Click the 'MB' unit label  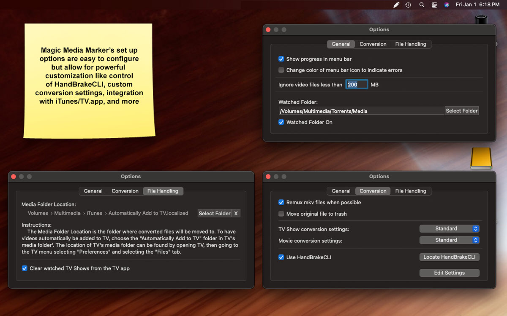tap(374, 85)
